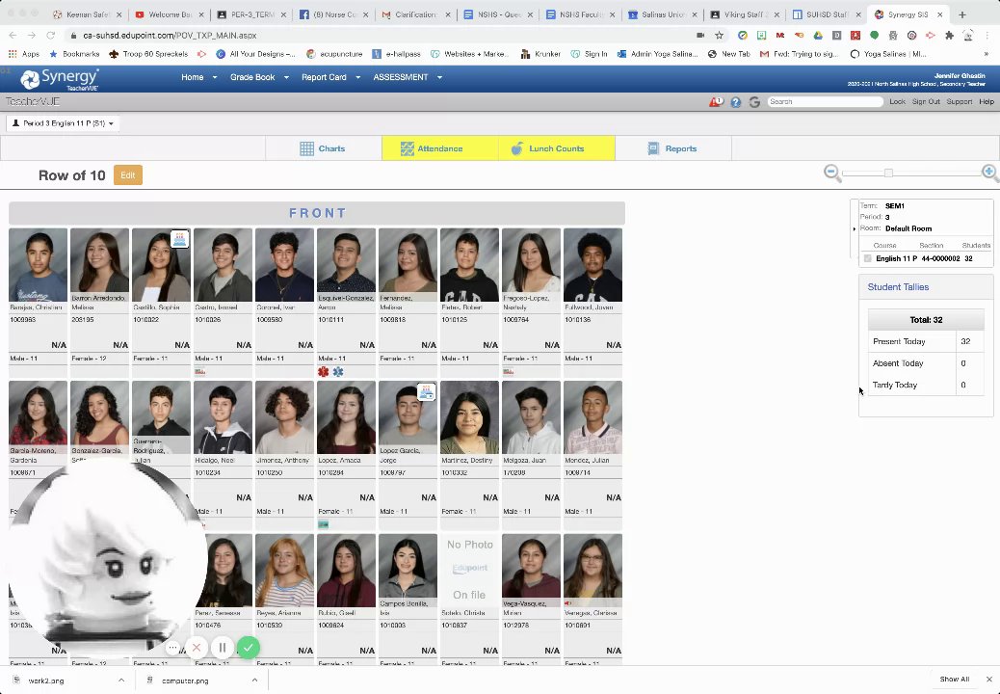Image resolution: width=1000 pixels, height=694 pixels.
Task: Select the Attendance tab
Action: click(x=440, y=148)
